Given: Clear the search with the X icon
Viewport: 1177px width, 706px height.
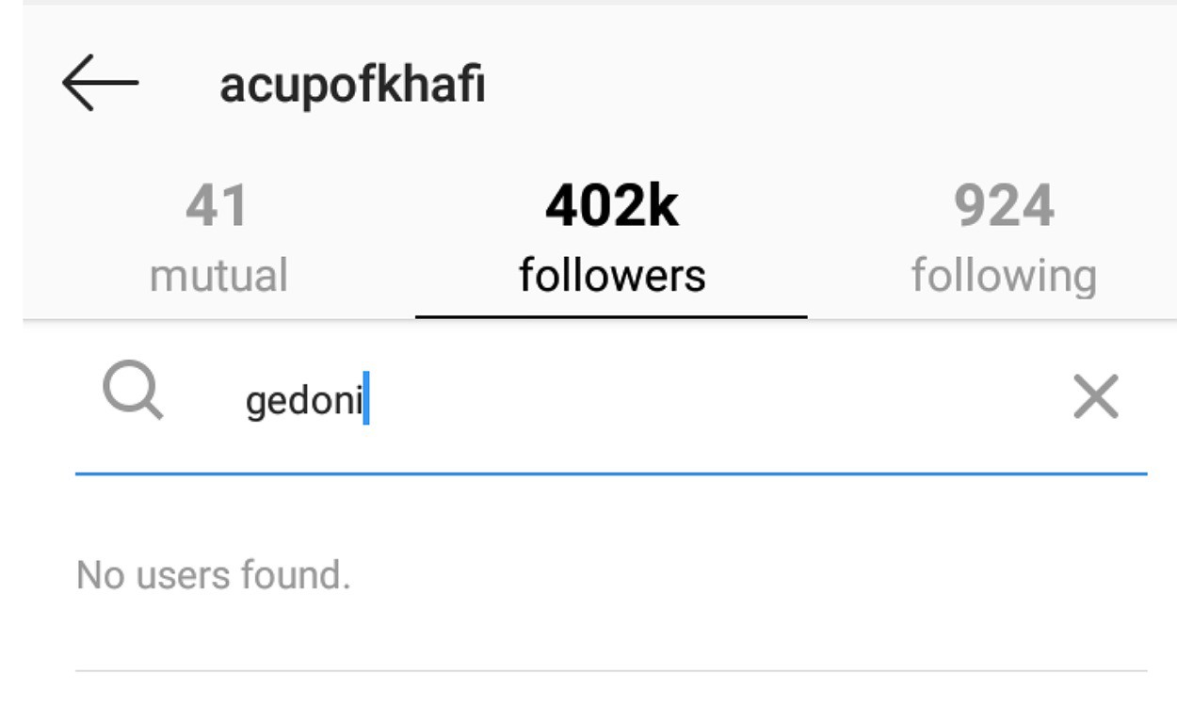Looking at the screenshot, I should (1096, 397).
